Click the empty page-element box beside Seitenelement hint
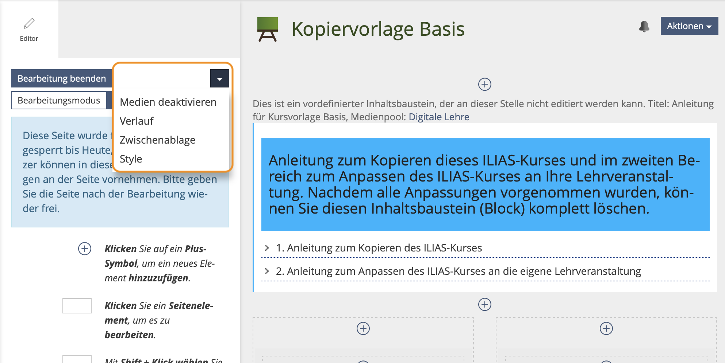 [77, 306]
